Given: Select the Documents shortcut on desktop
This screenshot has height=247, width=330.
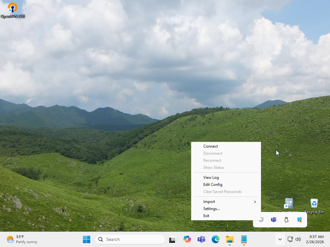Looking at the screenshot, I should [x=289, y=206].
